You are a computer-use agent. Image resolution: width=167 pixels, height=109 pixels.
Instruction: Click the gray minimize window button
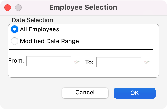(x=18, y=7)
